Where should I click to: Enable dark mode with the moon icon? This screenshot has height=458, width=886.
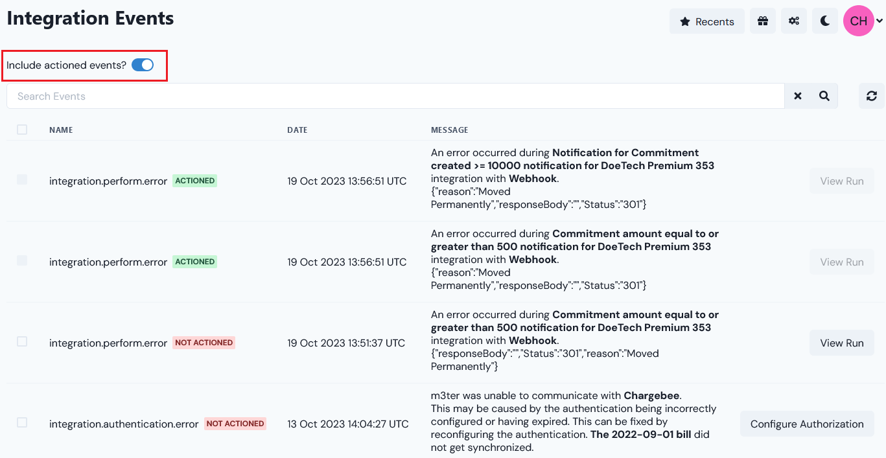pyautogui.click(x=824, y=21)
